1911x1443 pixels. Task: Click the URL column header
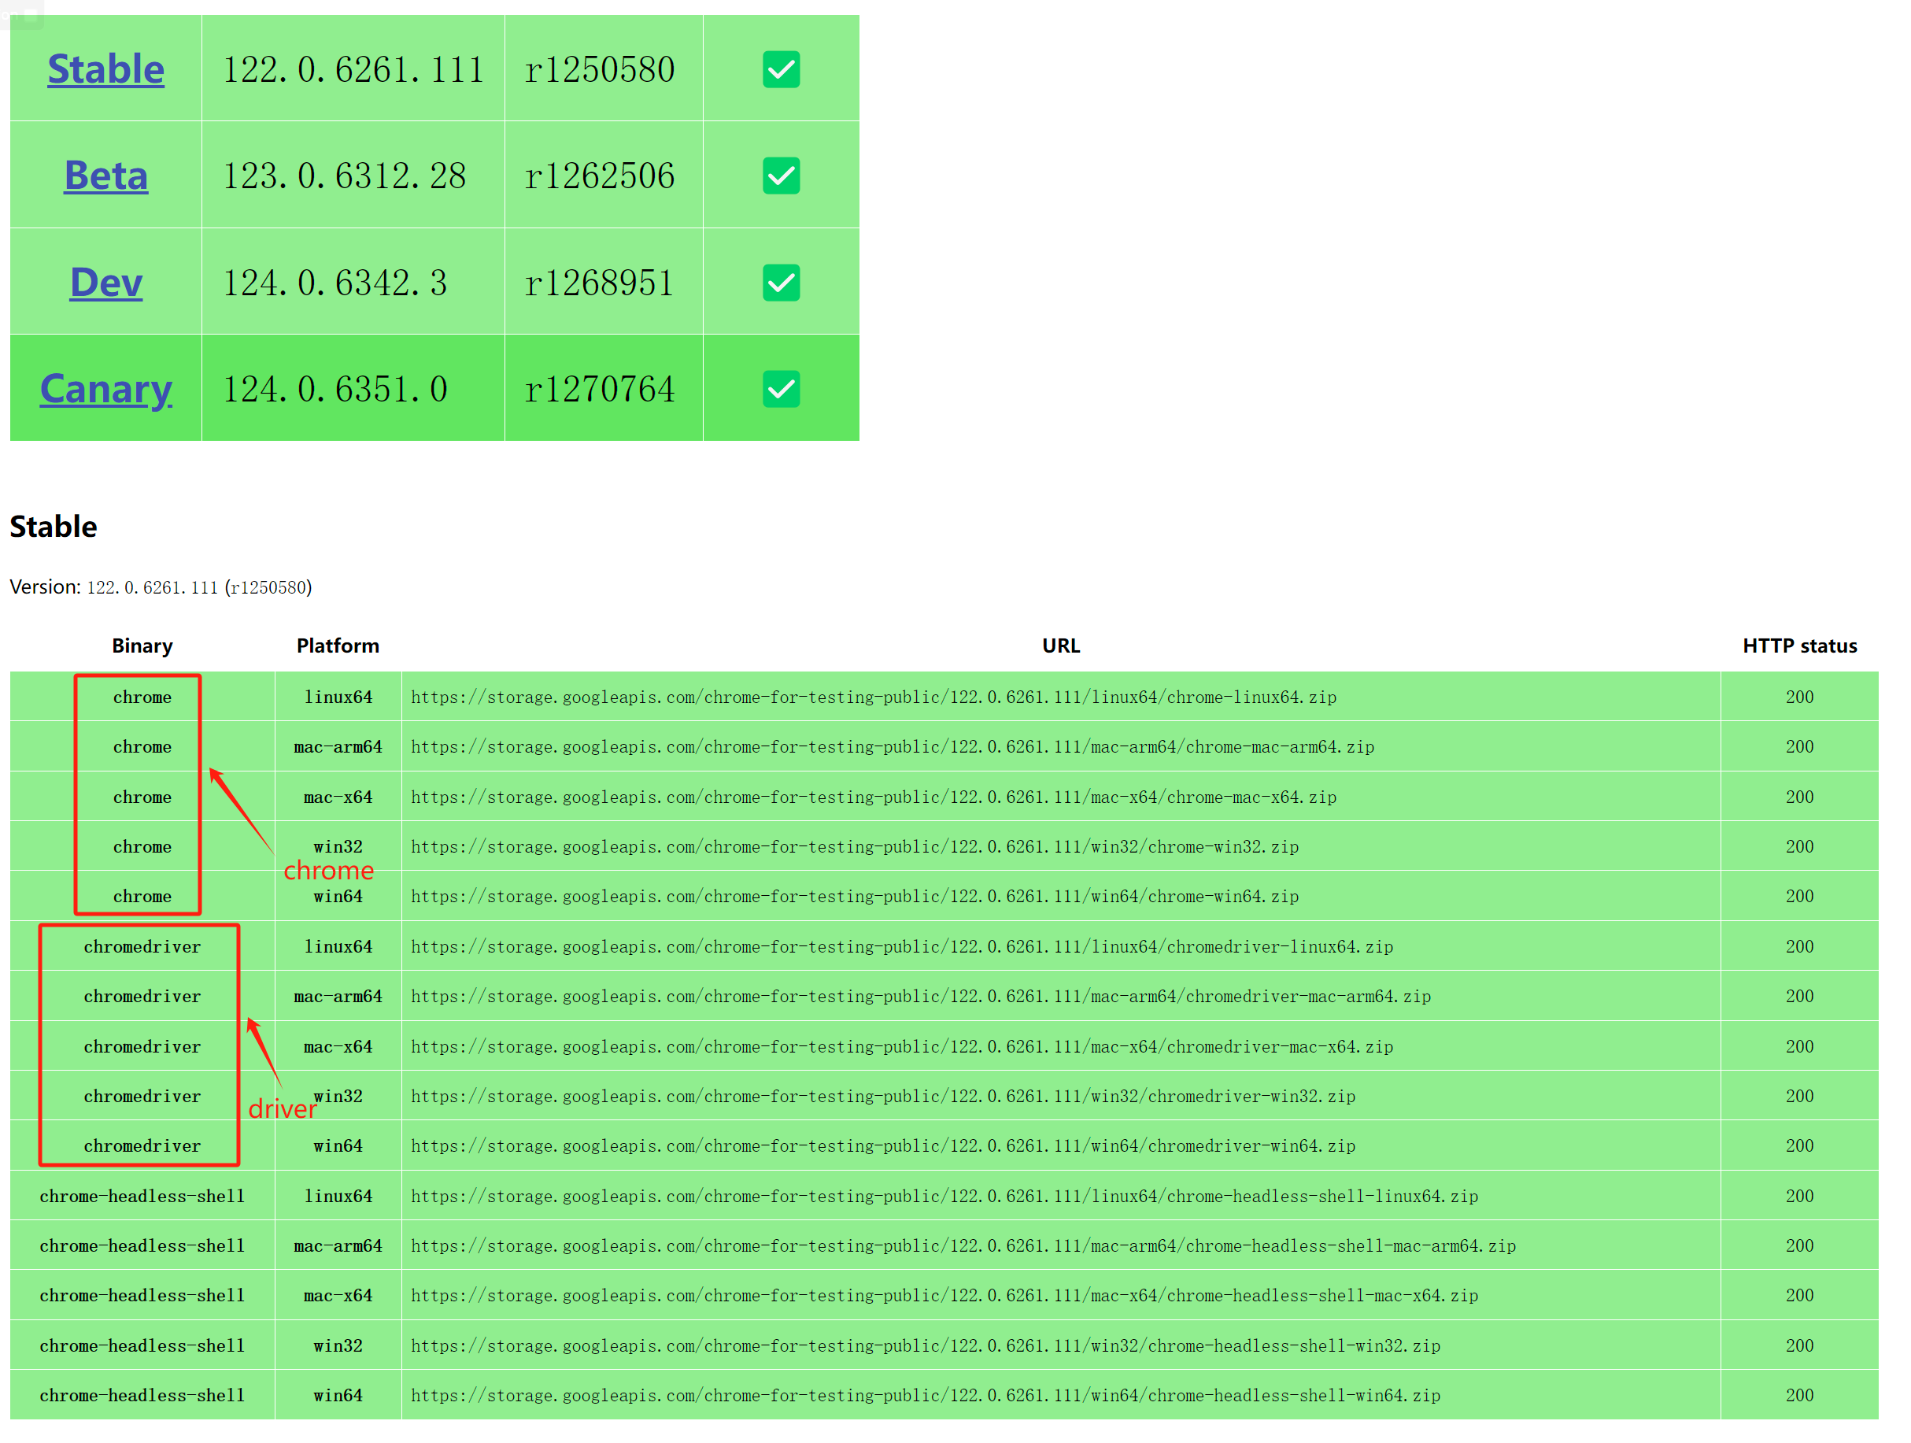[1061, 646]
